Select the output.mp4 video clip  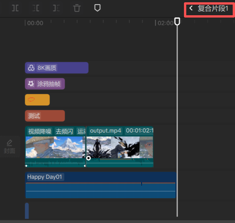(x=120, y=147)
